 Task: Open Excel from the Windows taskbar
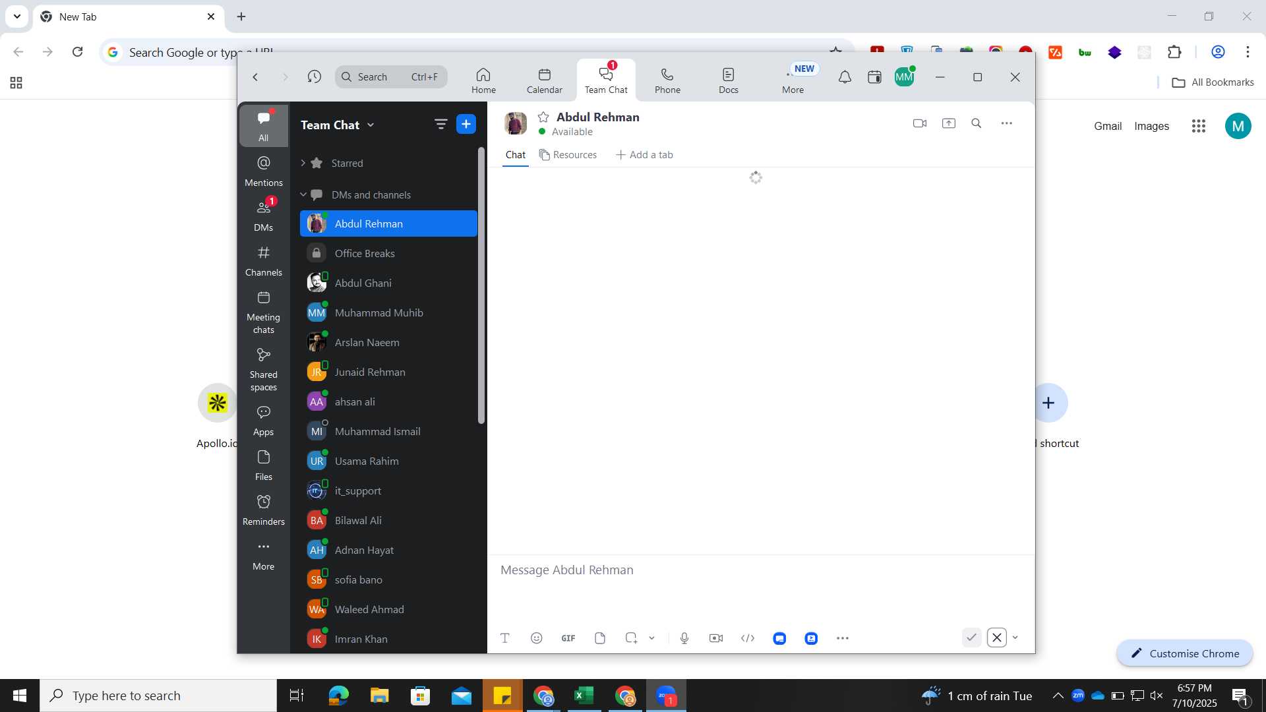click(584, 696)
